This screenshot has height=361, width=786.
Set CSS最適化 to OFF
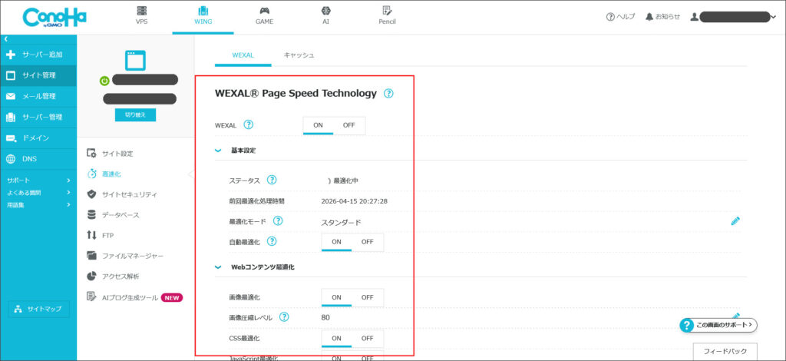tap(368, 339)
